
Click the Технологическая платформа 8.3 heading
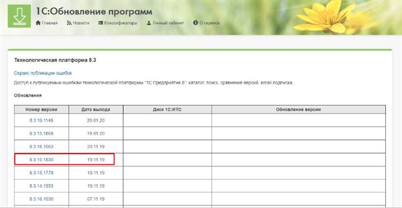55,60
